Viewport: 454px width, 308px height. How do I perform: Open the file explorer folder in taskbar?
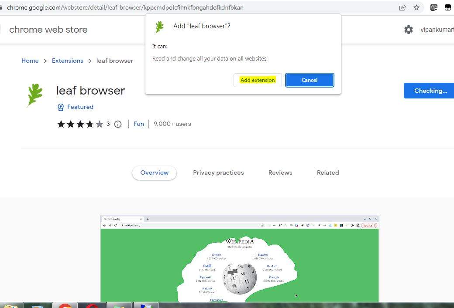11,306
